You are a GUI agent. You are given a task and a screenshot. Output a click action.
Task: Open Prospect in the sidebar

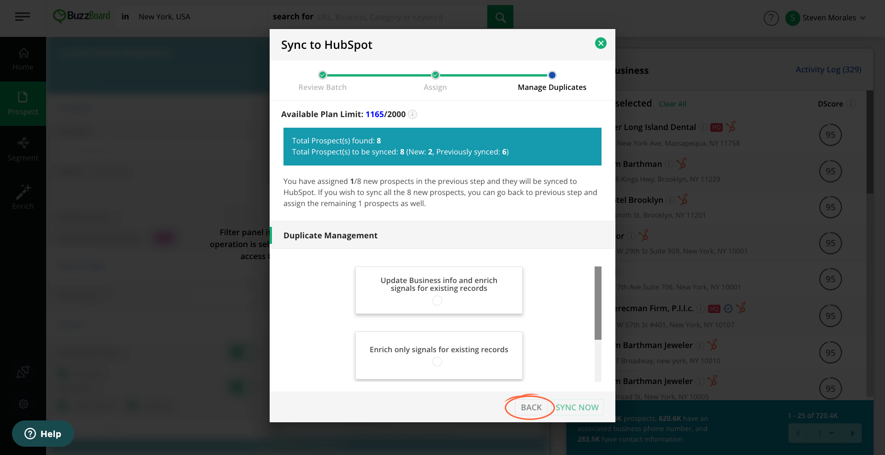point(23,104)
